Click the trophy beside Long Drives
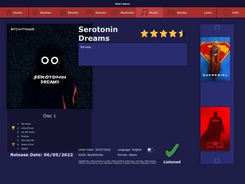Screen dimensions: 245x184 (13, 128)
